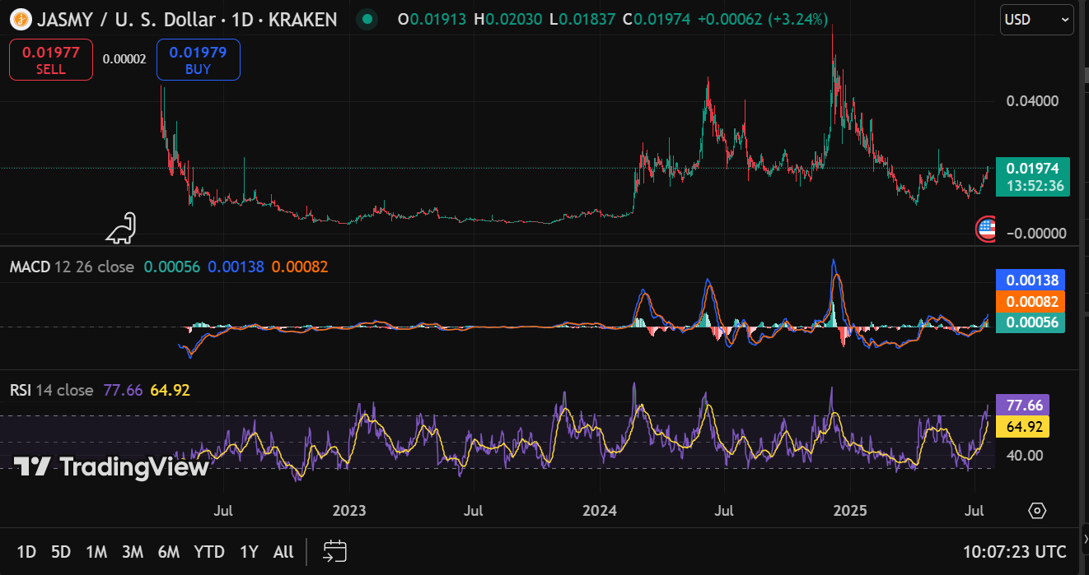Click the US flag event marker icon

pos(985,229)
